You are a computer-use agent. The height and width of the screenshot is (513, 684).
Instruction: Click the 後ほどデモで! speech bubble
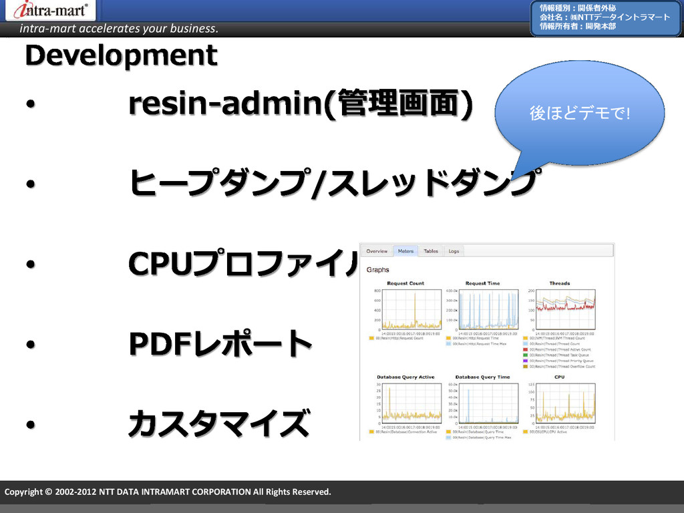click(580, 113)
